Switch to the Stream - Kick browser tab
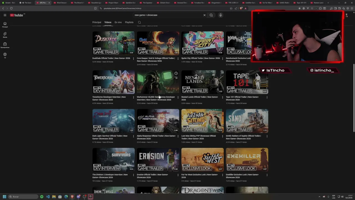 9,3
